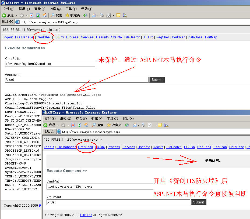Screen dimensions: 250x219
Task: Click Refresh icon in top IE toolbar
Action: click(38, 15)
